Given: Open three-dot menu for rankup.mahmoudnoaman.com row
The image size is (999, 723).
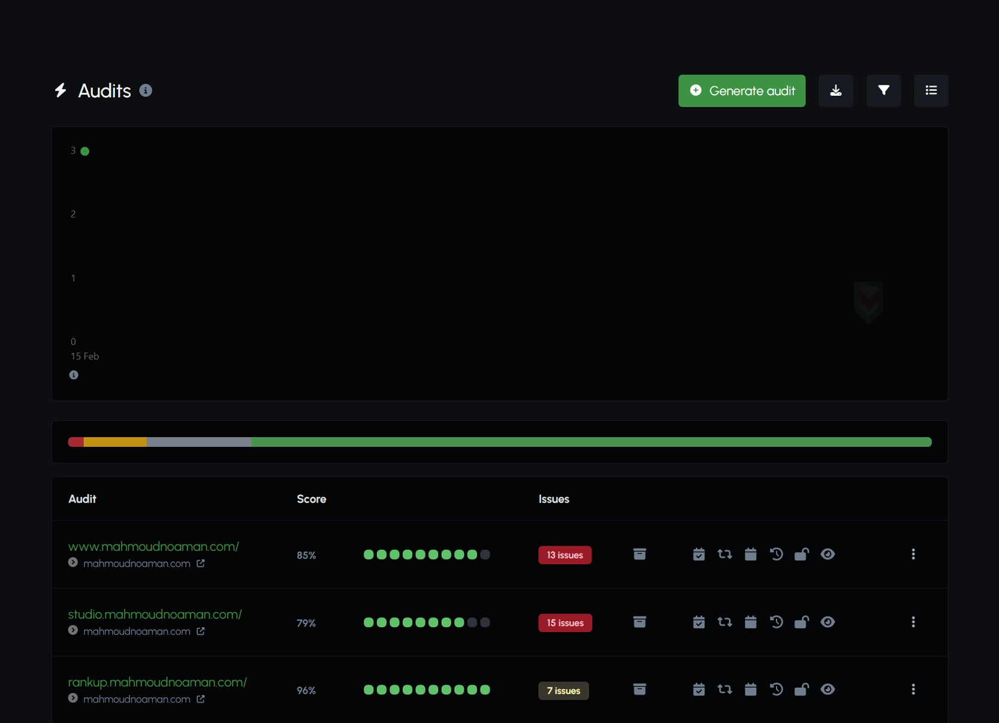Looking at the screenshot, I should click(x=913, y=689).
